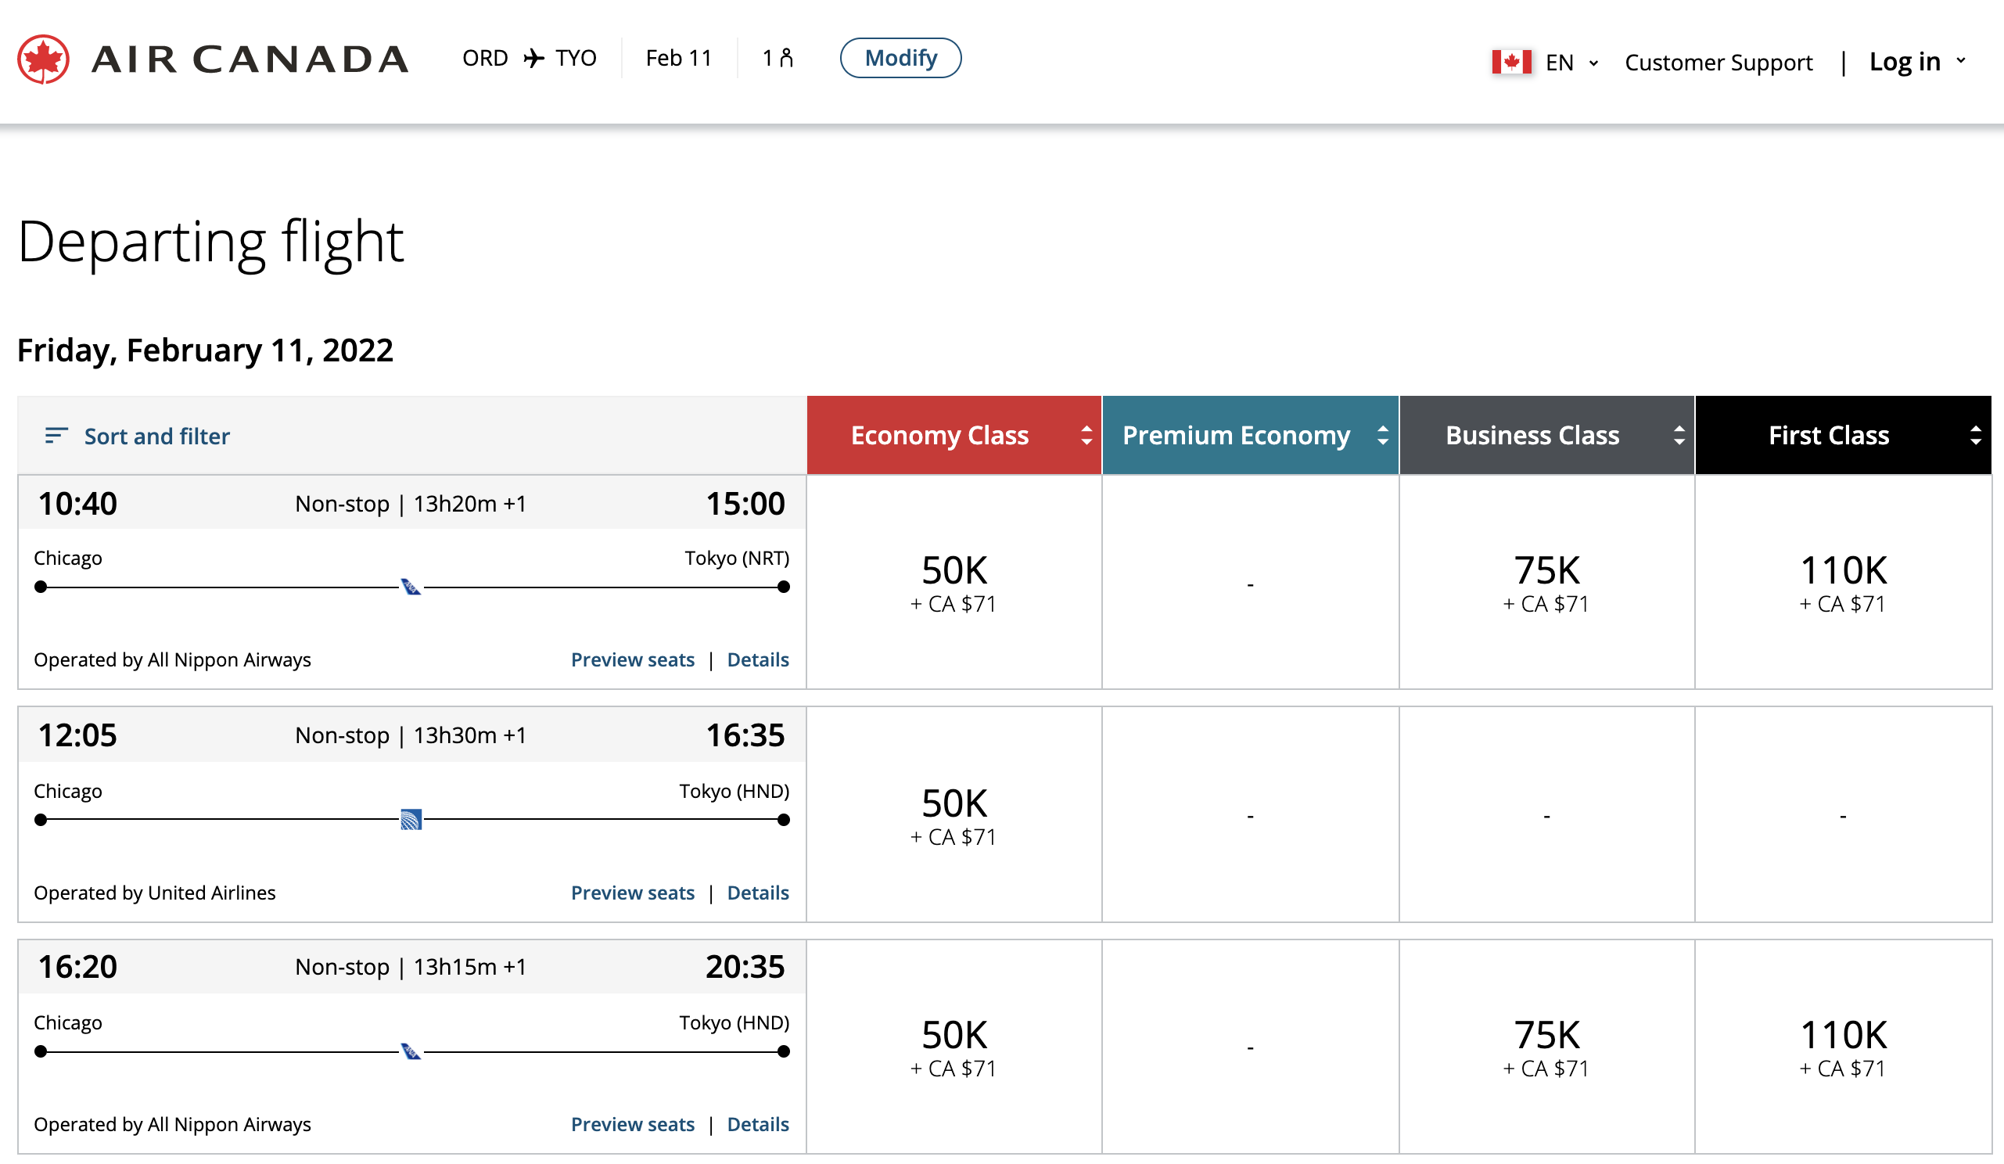Click the Canadian flag icon

(1511, 62)
